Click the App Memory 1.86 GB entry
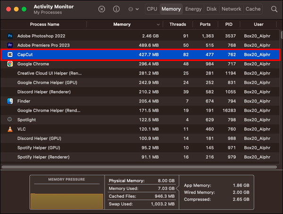The width and height of the screenshot is (283, 214). [x=216, y=186]
